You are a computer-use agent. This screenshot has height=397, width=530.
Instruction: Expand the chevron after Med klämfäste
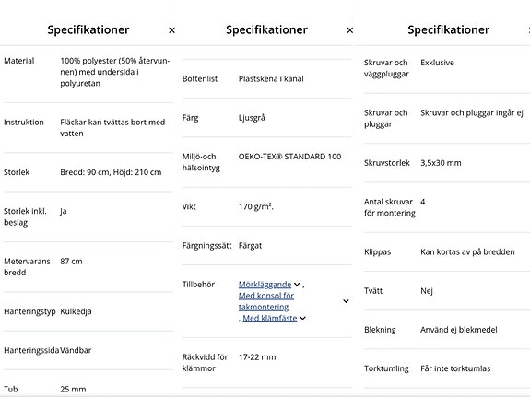(x=303, y=319)
